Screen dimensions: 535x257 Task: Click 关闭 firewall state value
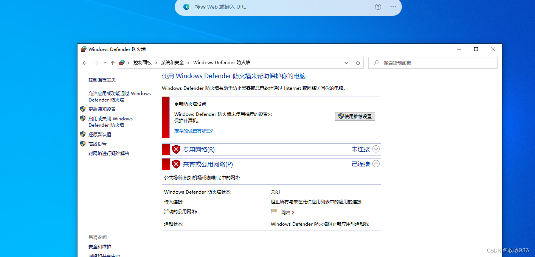pyautogui.click(x=275, y=192)
